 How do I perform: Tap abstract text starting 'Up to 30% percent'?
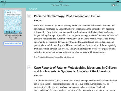[x=76, y=39]
